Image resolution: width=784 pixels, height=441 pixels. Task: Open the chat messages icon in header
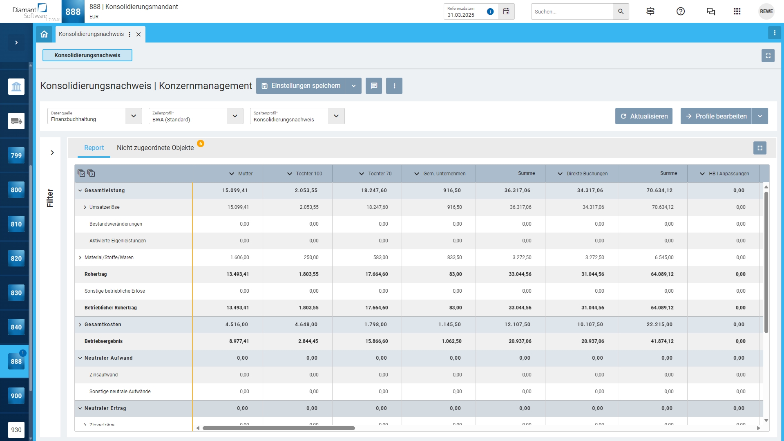(711, 11)
